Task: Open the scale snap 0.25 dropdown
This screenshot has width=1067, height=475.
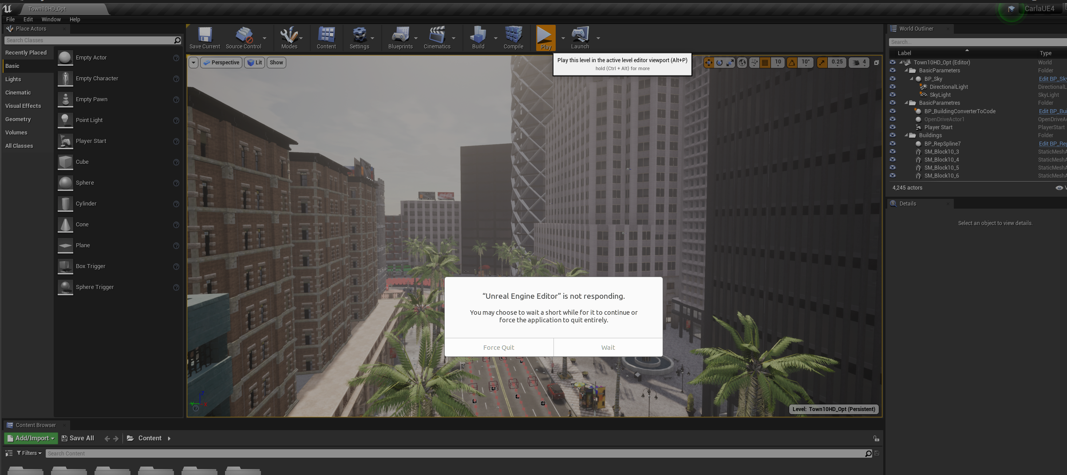Action: coord(837,63)
